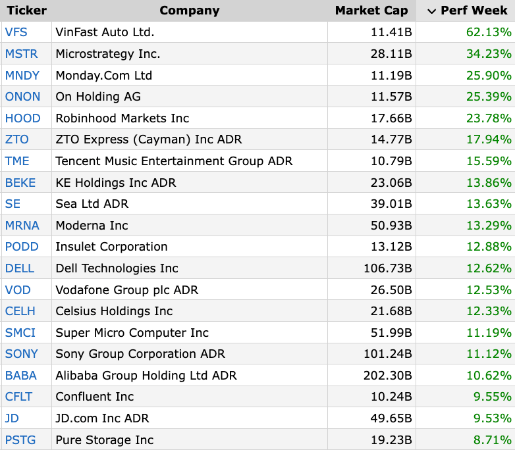Open the BEKE ticker link
Screen dimensions: 515x450
20,182
